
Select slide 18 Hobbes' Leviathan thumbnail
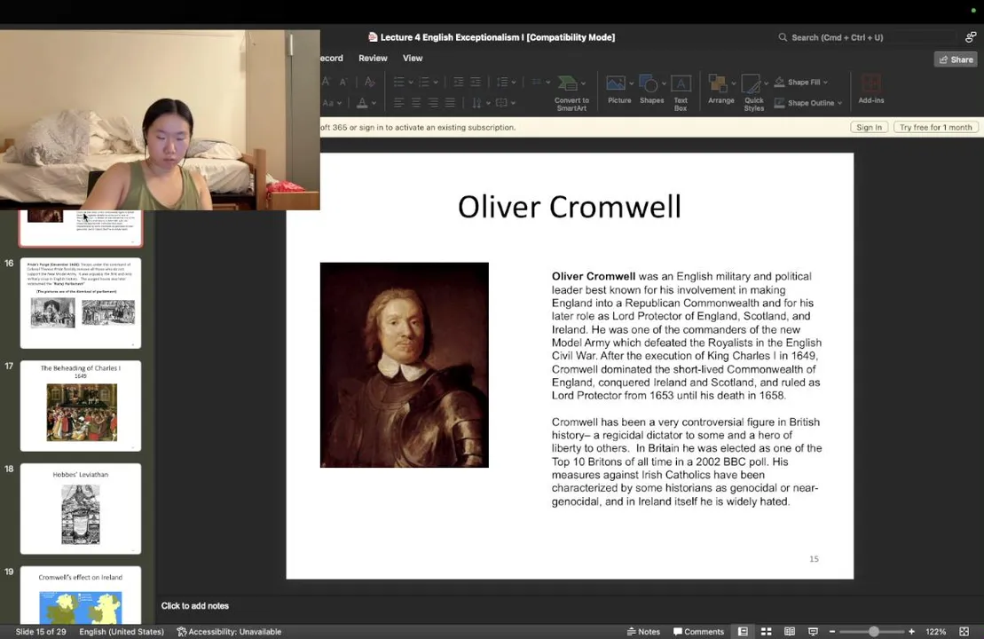tap(81, 509)
